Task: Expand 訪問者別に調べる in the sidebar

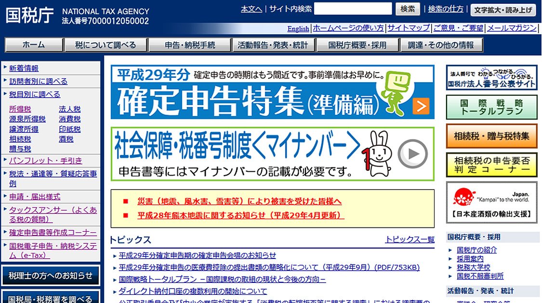Action: coord(38,81)
